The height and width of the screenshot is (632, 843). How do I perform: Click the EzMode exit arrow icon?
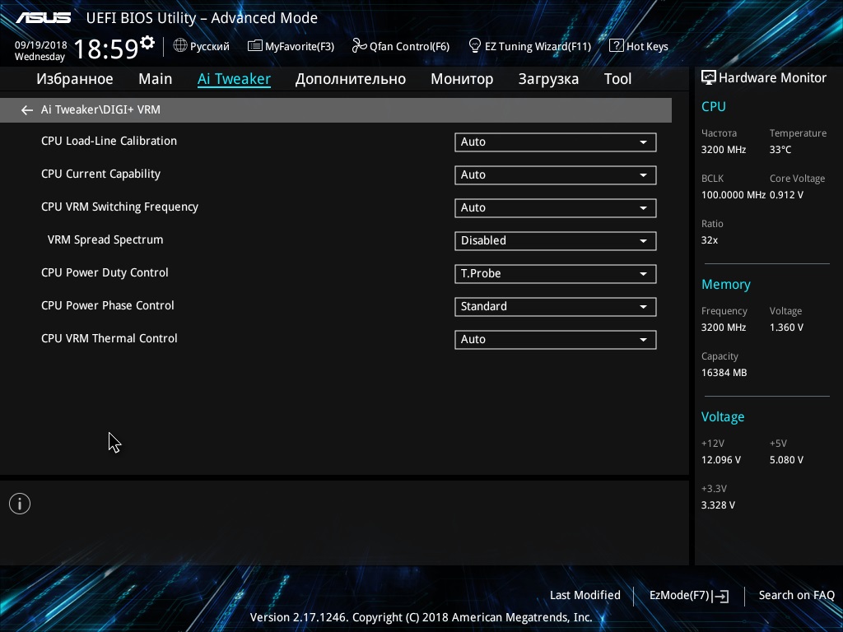[720, 596]
